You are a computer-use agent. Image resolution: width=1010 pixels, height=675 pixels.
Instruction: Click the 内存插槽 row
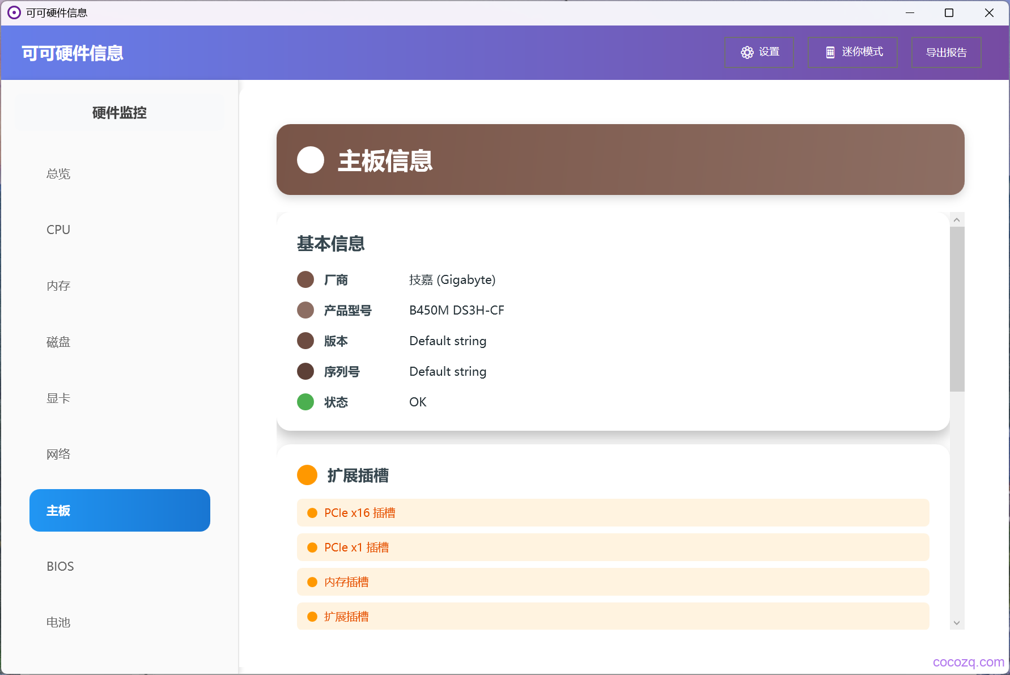tap(613, 582)
